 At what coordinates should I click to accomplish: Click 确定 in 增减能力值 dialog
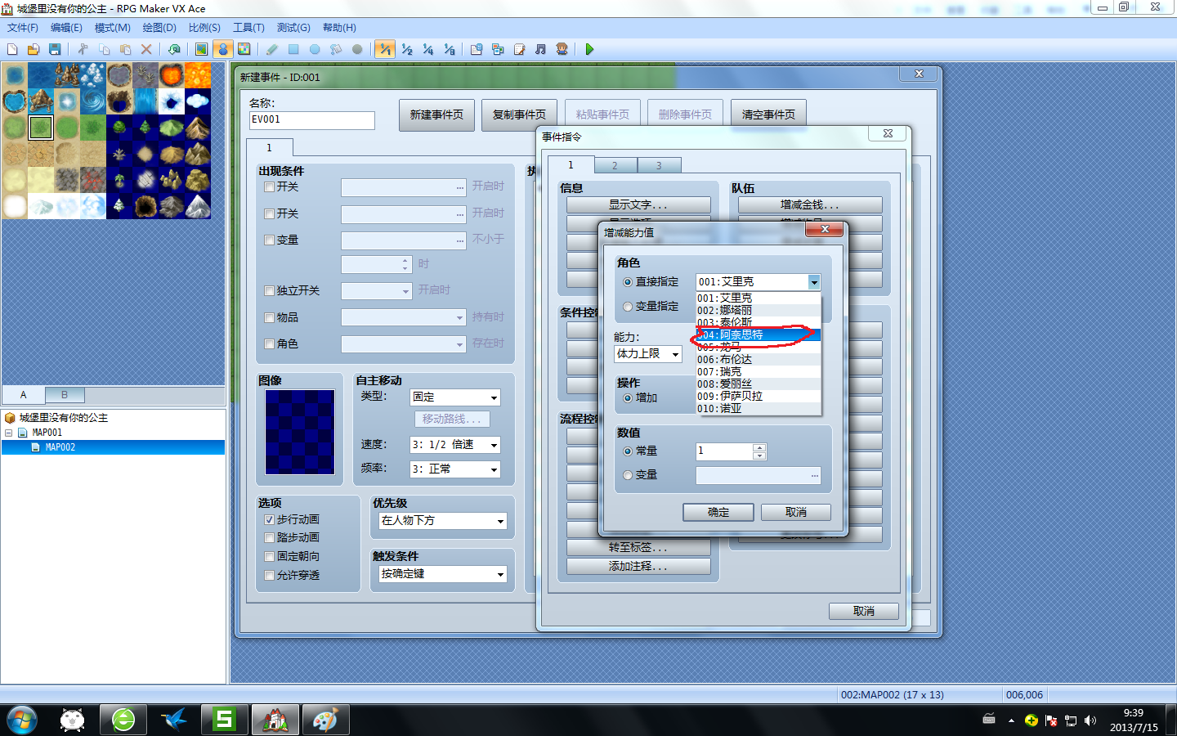[718, 512]
